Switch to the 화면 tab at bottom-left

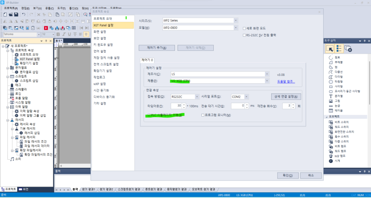point(24,189)
